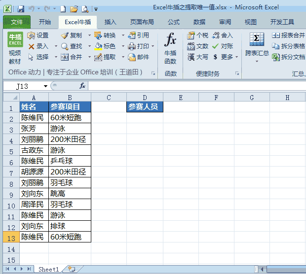Click the 舍入 rounding tool

click(x=223, y=35)
